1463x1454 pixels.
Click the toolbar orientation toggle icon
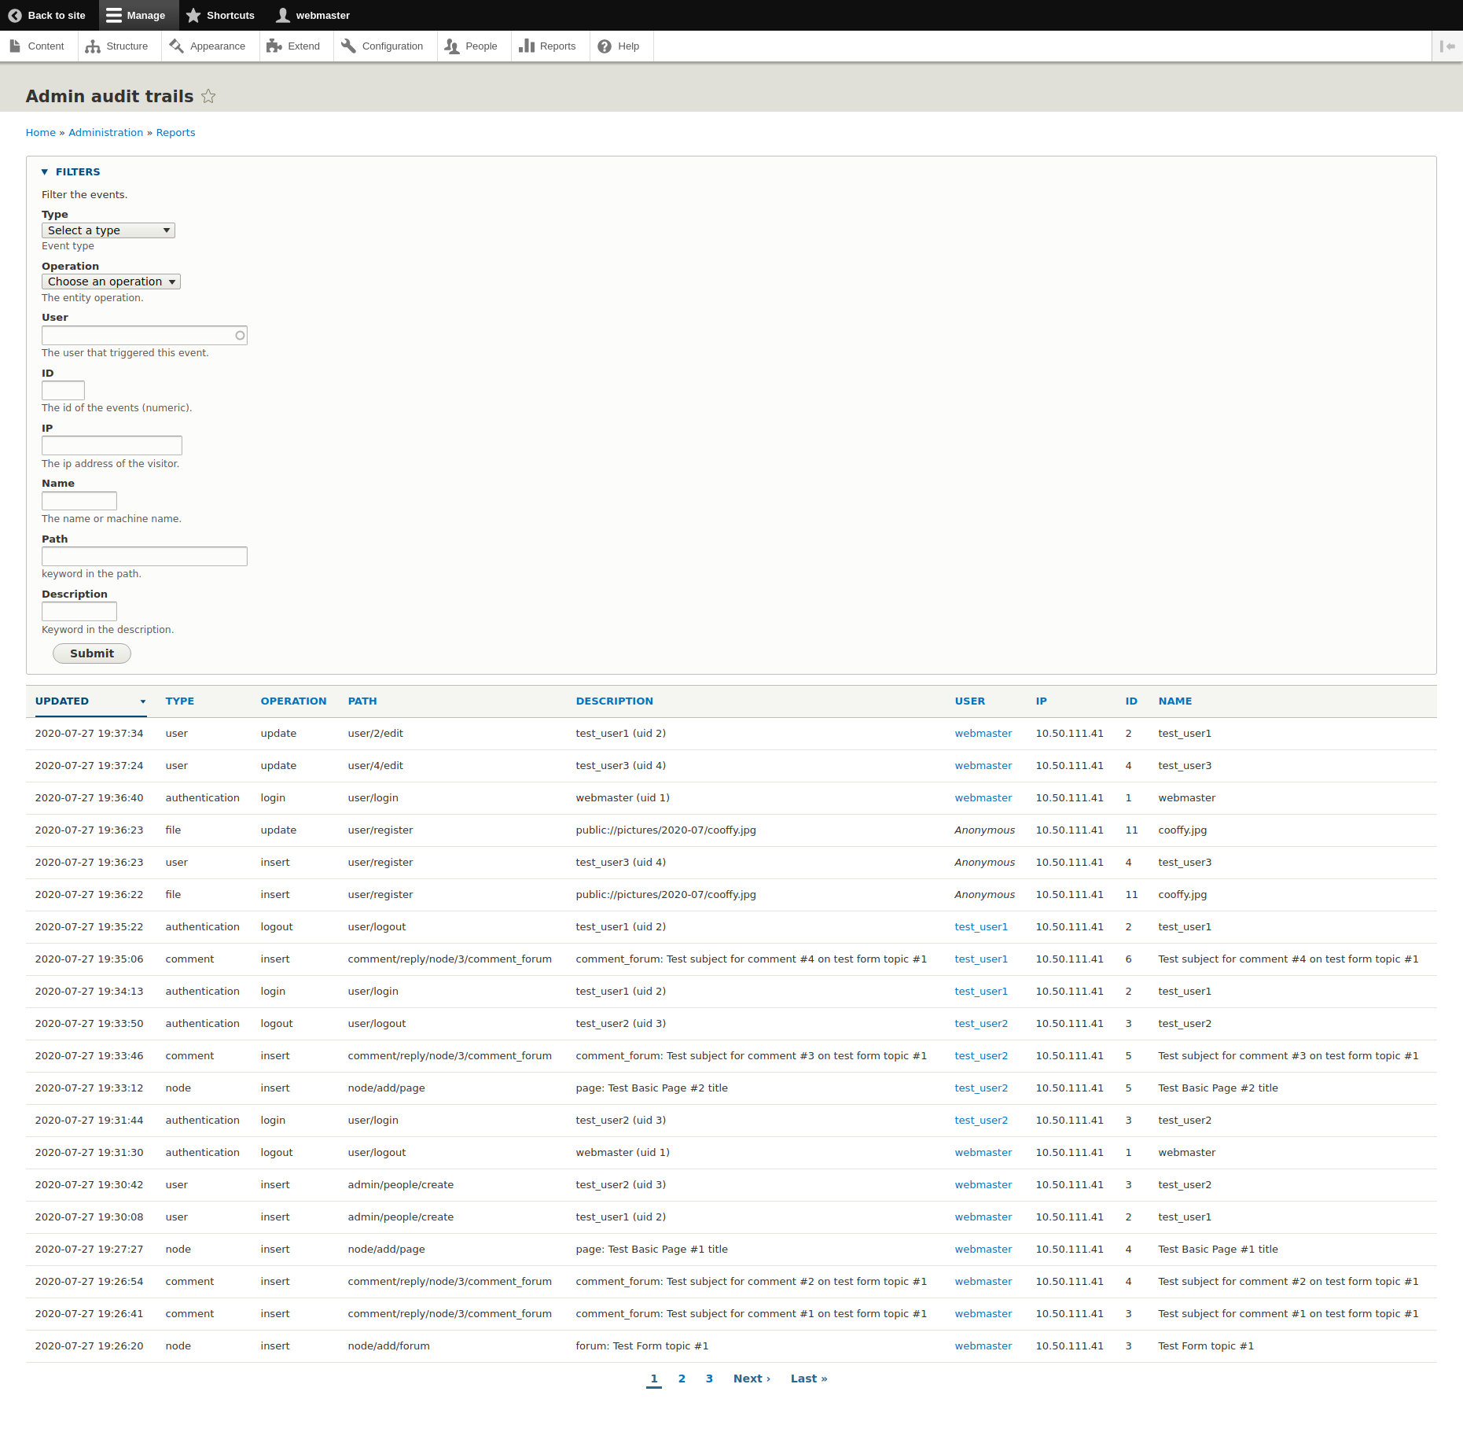[x=1446, y=46]
